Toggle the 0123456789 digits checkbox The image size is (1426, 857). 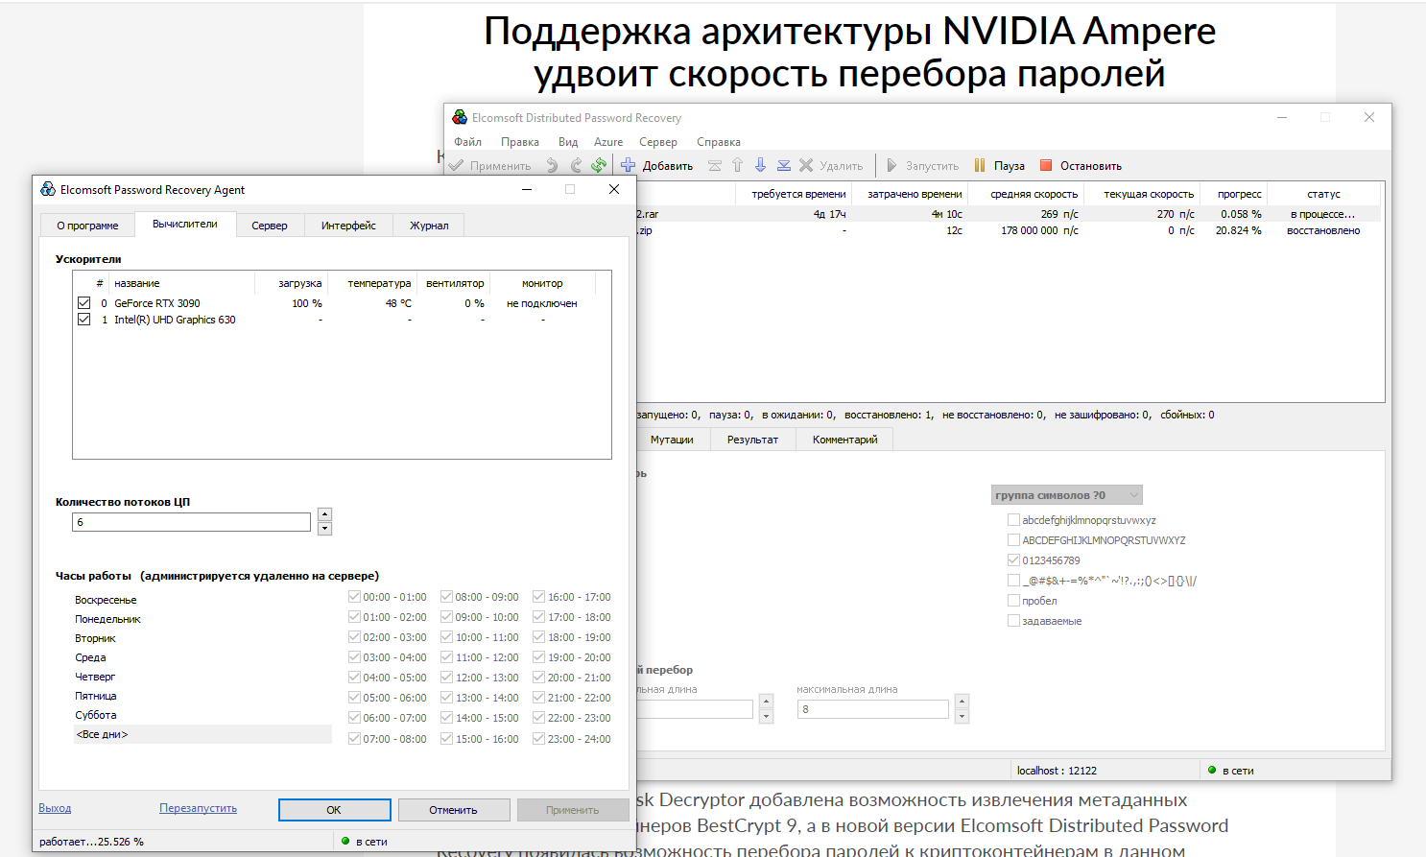(x=1013, y=560)
